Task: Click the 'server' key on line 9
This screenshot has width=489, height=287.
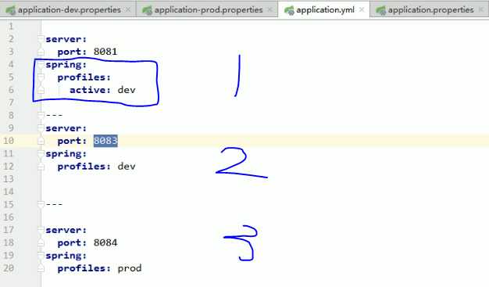Action: tap(63, 128)
